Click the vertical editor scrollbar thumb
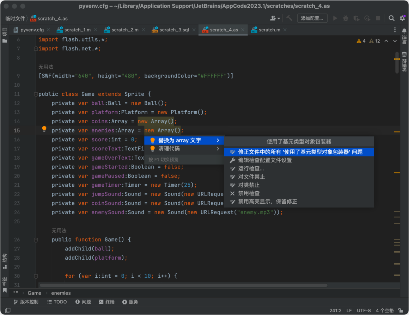Screen dimensions: 409x315 pyautogui.click(x=397, y=63)
